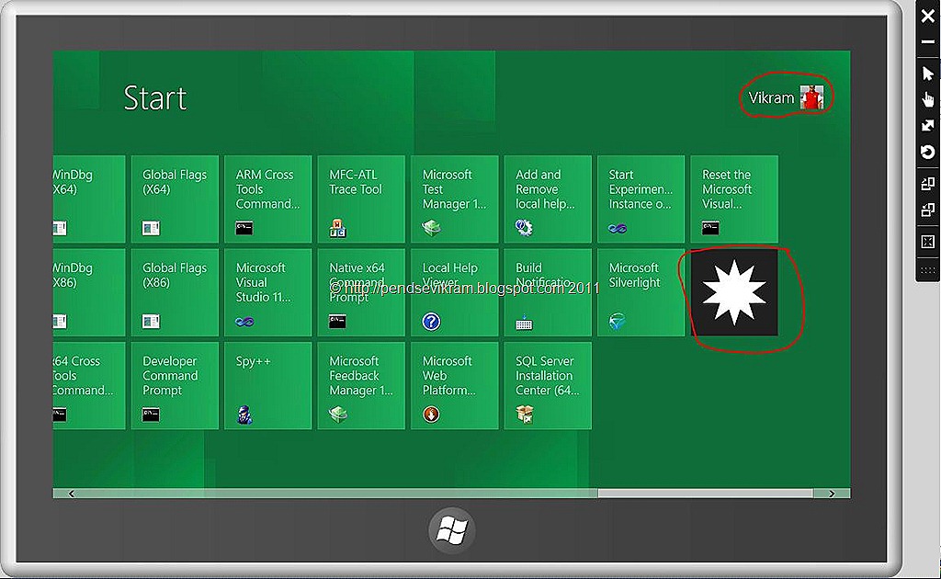Open x64 Cross Tools Command tile

click(89, 386)
